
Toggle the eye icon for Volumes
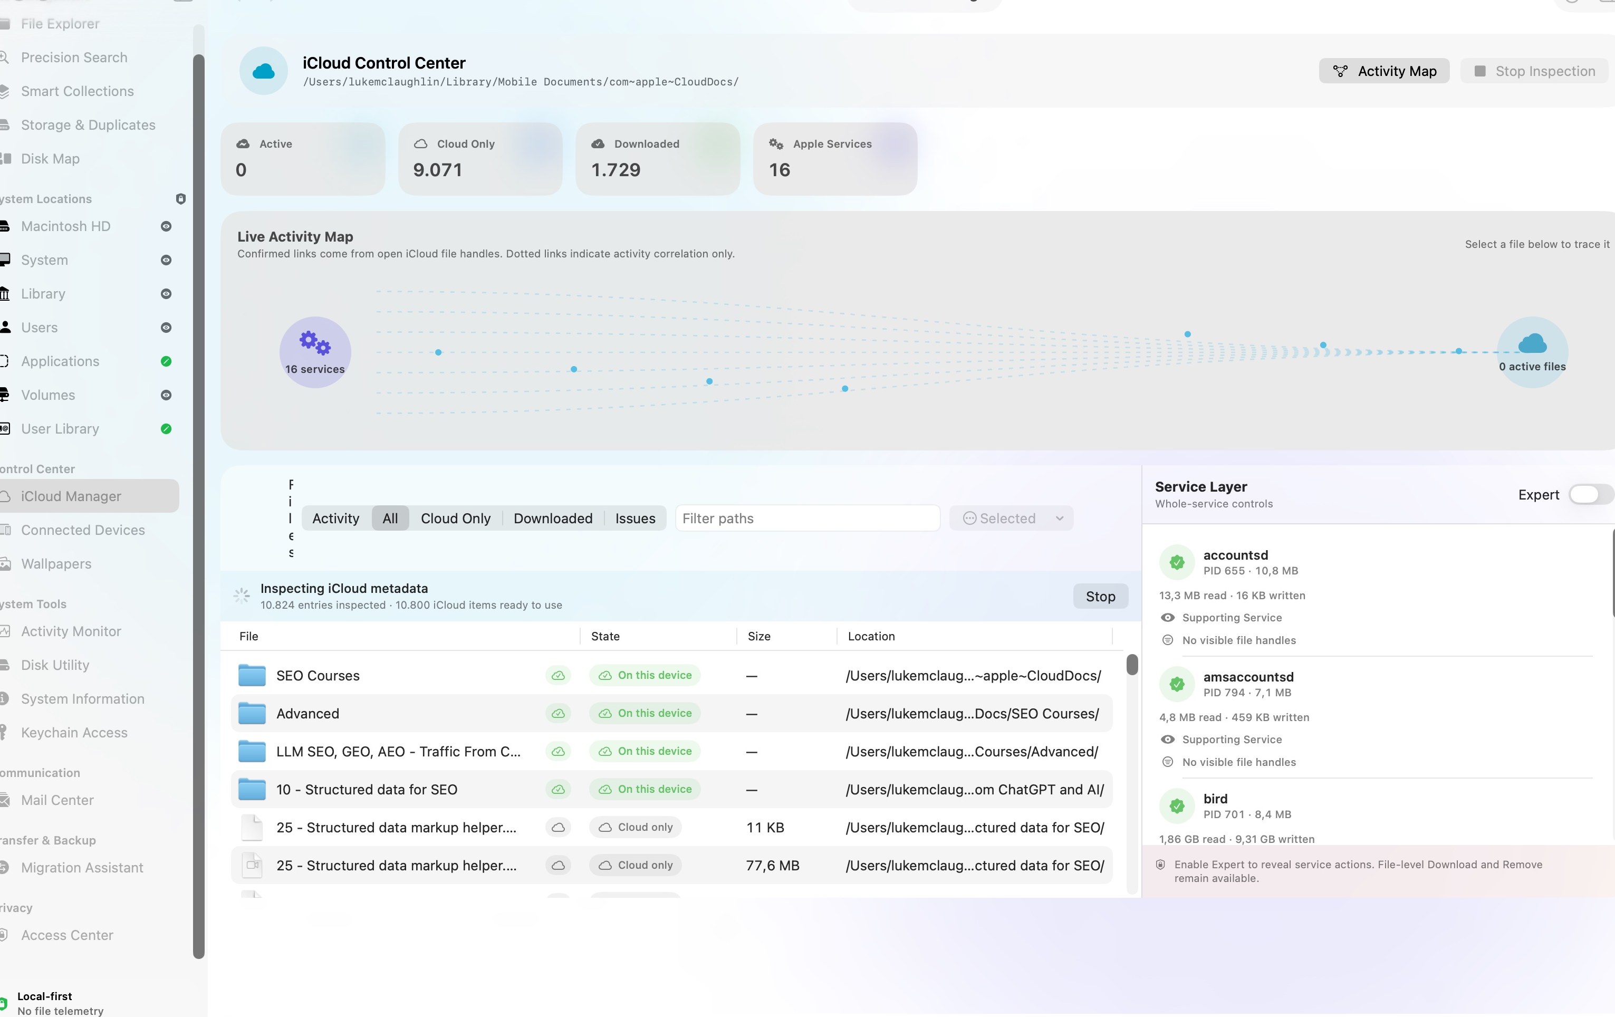166,395
